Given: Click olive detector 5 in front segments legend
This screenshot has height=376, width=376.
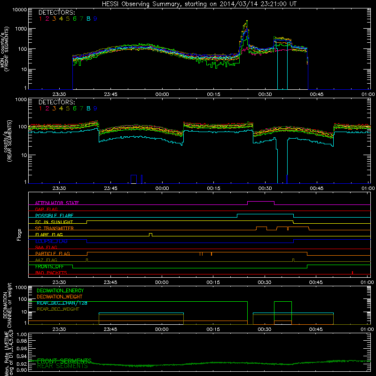Looking at the screenshot, I should point(68,19).
